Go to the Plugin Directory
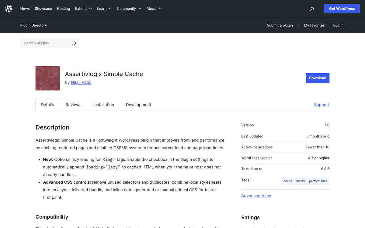The width and height of the screenshot is (365, 228). click(33, 26)
